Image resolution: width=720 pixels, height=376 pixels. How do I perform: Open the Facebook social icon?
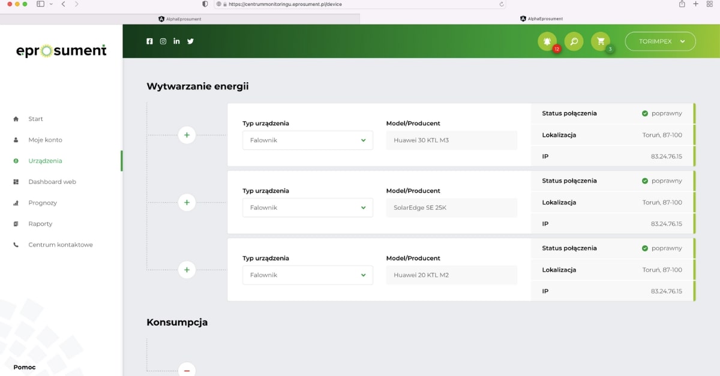[x=149, y=41]
